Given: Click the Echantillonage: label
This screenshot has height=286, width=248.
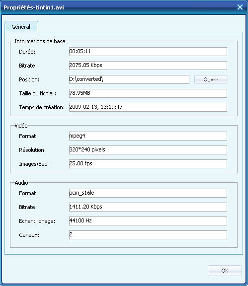Looking at the screenshot, I should click(x=37, y=221).
